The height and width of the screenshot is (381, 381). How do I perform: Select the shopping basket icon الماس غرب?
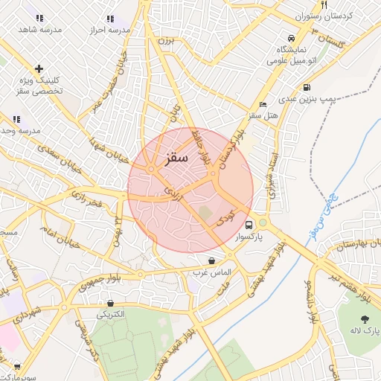pyautogui.click(x=211, y=260)
